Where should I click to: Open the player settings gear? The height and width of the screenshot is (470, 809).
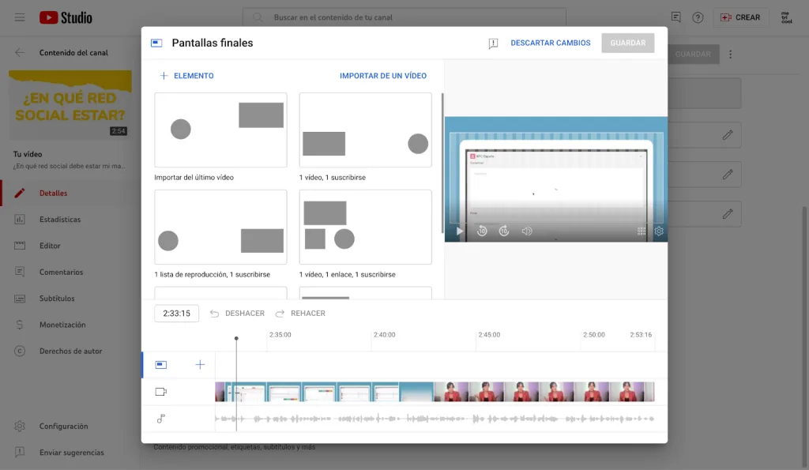[660, 231]
